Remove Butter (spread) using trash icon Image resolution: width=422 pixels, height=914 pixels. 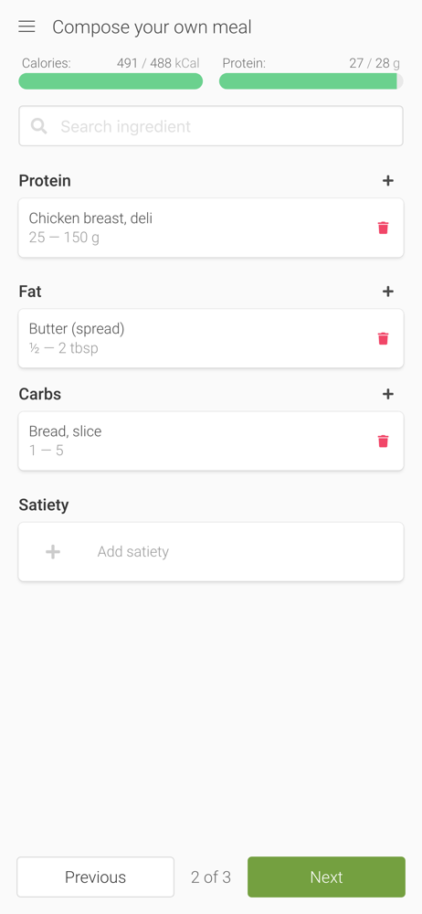[x=383, y=339]
